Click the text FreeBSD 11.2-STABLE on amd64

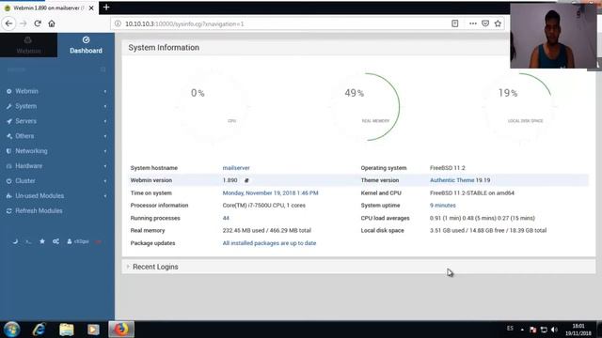pyautogui.click(x=472, y=192)
